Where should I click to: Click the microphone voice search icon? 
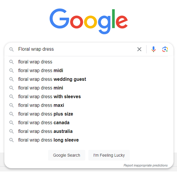pyautogui.click(x=153, y=49)
